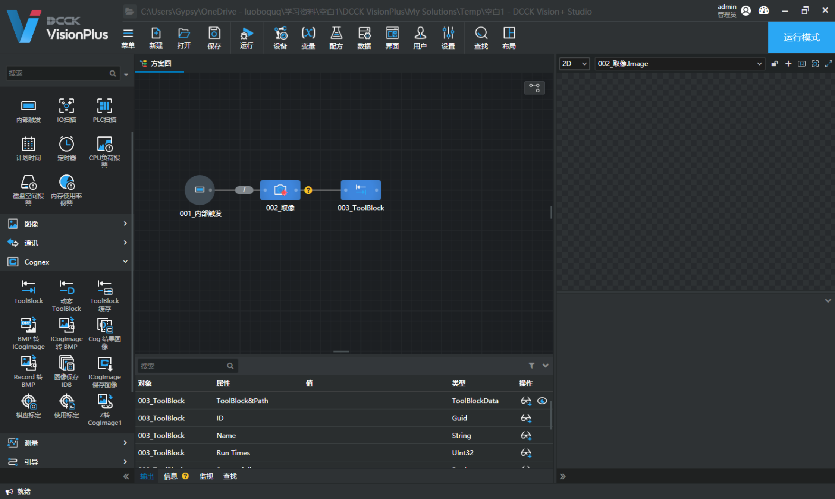Click the toolbox 搜索 search field
The width and height of the screenshot is (835, 499).
coord(62,73)
